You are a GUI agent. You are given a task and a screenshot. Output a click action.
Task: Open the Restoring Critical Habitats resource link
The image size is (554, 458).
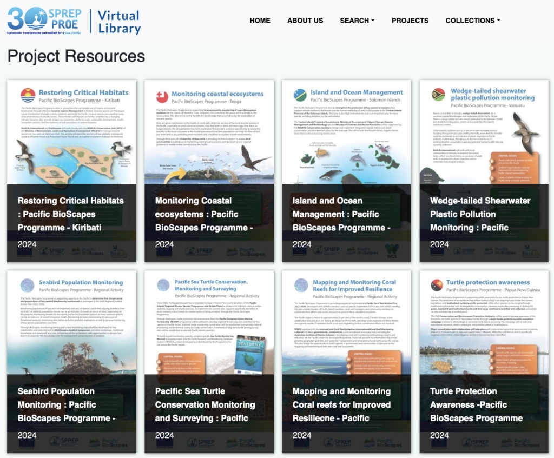pyautogui.click(x=70, y=215)
